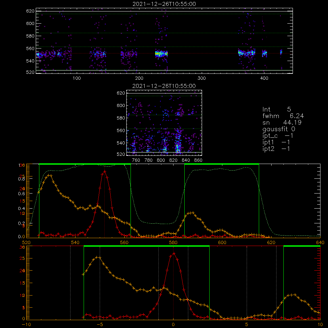The height and width of the screenshot is (328, 328).
Task: Select the 'fwhm 6.24' readout line
Action: (x=283, y=116)
